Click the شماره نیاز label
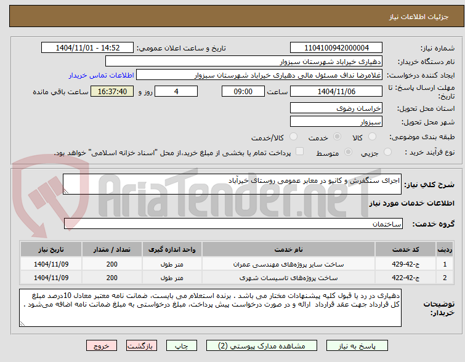This screenshot has width=465, height=362. (437, 48)
